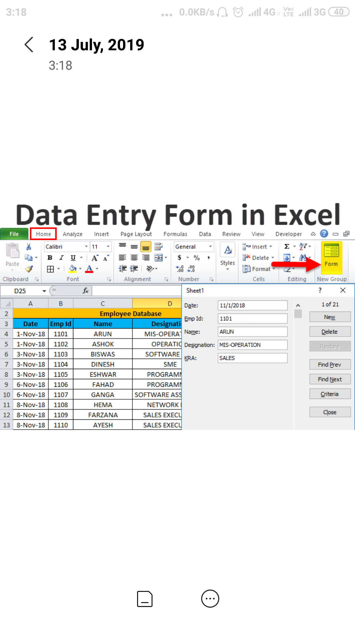Go back using the arrow beside 13 July, 2019
The image size is (355, 631).
point(29,45)
